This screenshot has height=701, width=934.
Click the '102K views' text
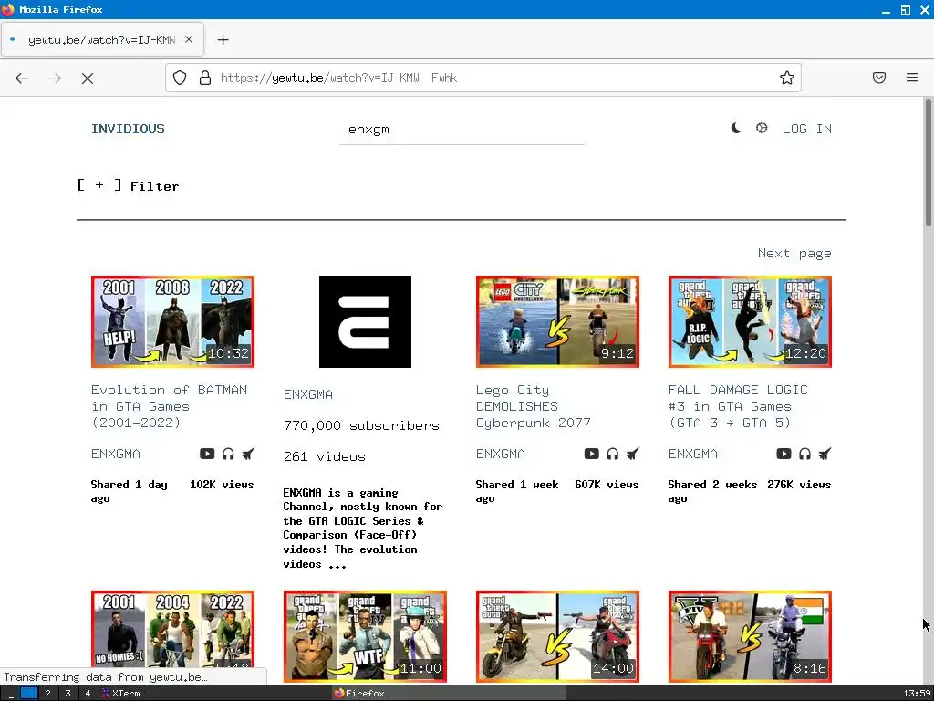click(x=222, y=484)
